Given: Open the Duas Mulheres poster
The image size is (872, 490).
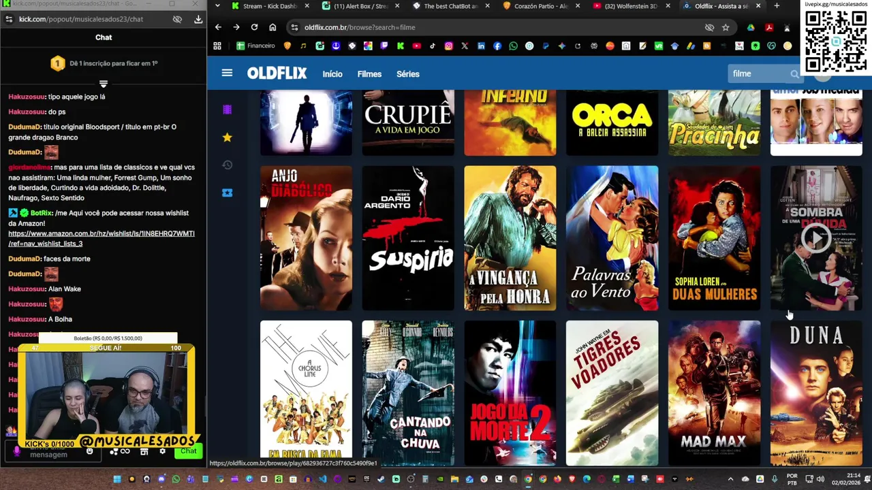Looking at the screenshot, I should click(x=714, y=238).
